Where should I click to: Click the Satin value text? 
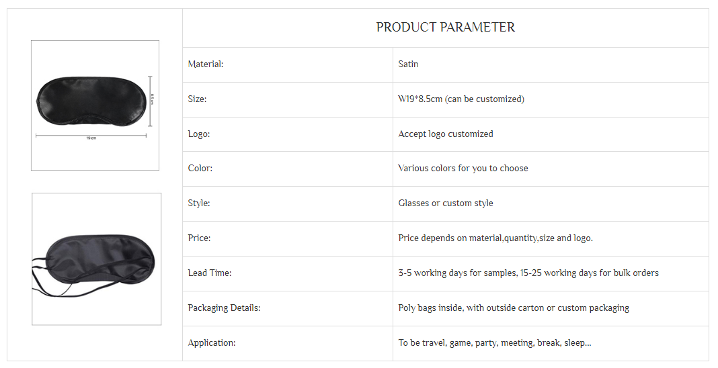(x=408, y=64)
